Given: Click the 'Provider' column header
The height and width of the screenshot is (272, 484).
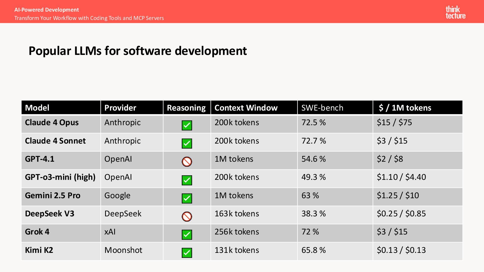Looking at the screenshot, I should click(x=132, y=108).
